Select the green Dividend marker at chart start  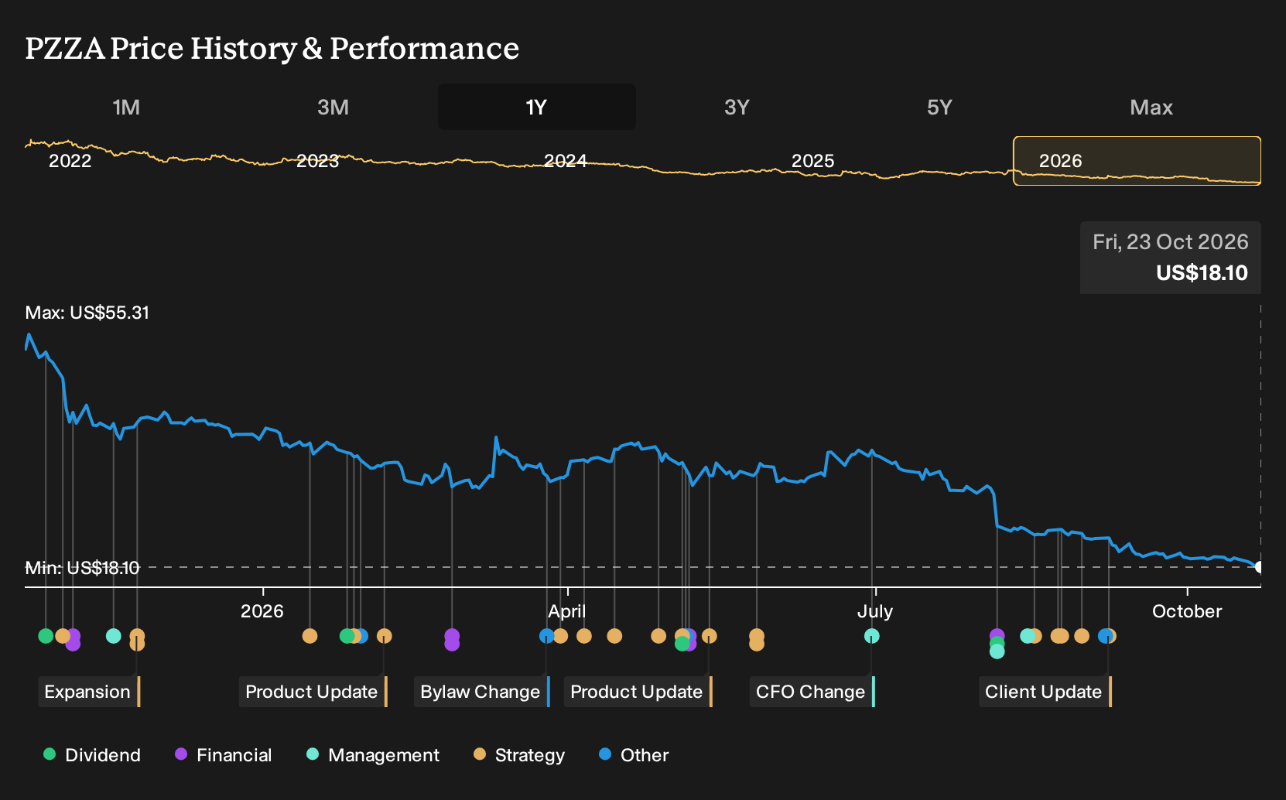[x=46, y=636]
